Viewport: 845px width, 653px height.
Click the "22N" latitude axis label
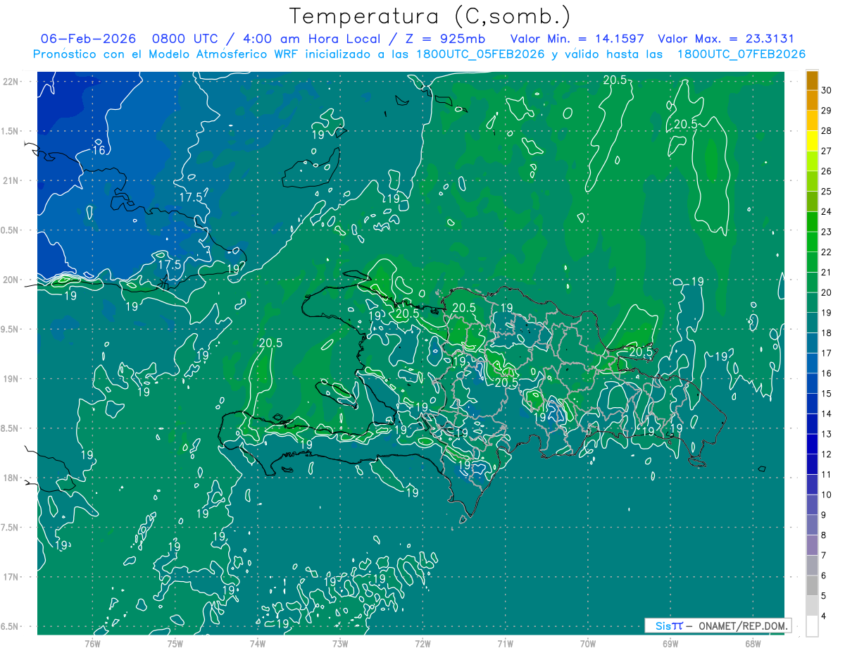(x=12, y=81)
